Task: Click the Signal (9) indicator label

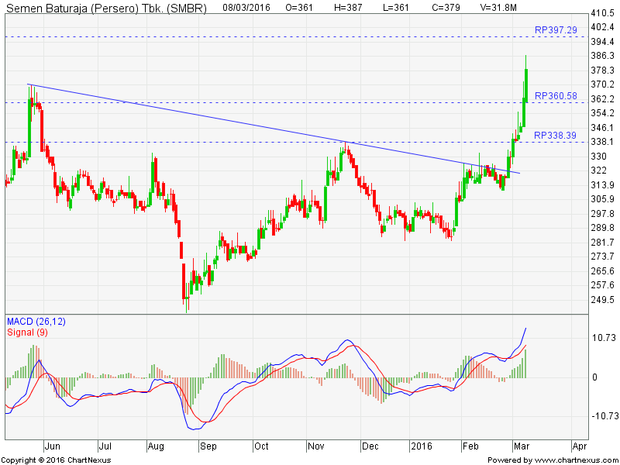Action: click(x=27, y=332)
